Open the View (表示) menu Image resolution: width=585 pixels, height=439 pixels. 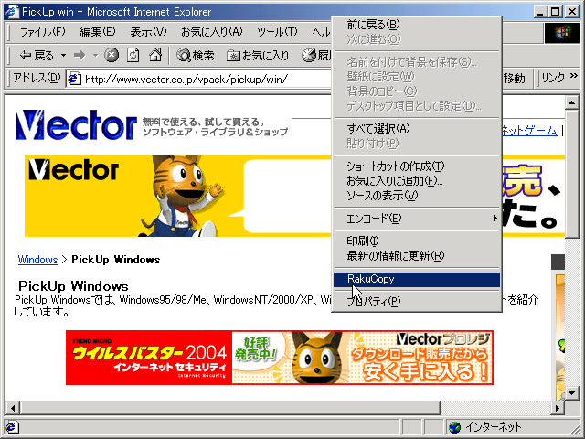click(x=148, y=32)
